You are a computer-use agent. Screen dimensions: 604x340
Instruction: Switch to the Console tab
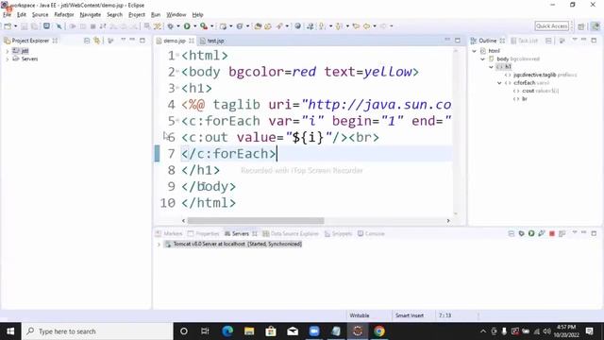371,233
